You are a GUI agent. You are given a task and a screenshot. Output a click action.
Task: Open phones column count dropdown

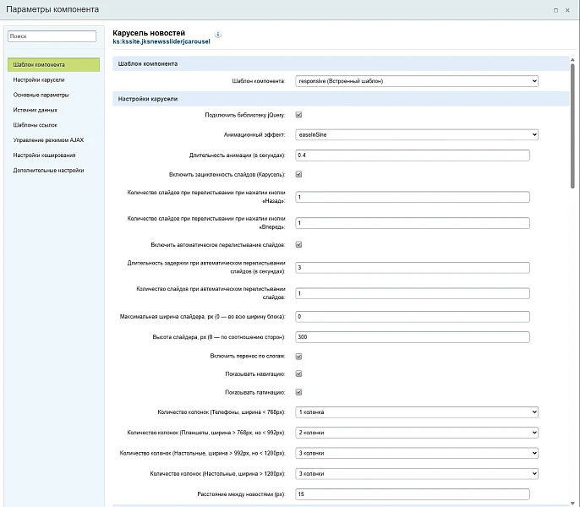(x=417, y=412)
